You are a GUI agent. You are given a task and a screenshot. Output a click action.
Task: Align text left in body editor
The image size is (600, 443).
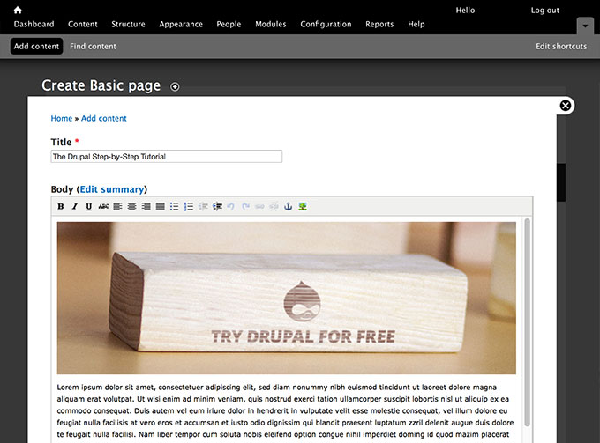[x=117, y=207]
